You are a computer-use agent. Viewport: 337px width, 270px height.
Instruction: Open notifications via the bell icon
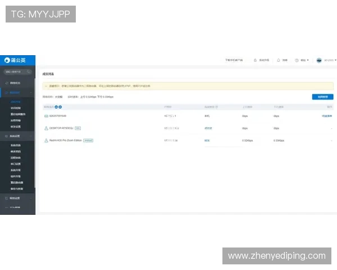pyautogui.click(x=279, y=60)
